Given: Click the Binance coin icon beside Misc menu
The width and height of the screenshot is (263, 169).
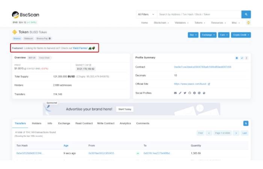Looking at the screenshot, I should pos(248,23).
